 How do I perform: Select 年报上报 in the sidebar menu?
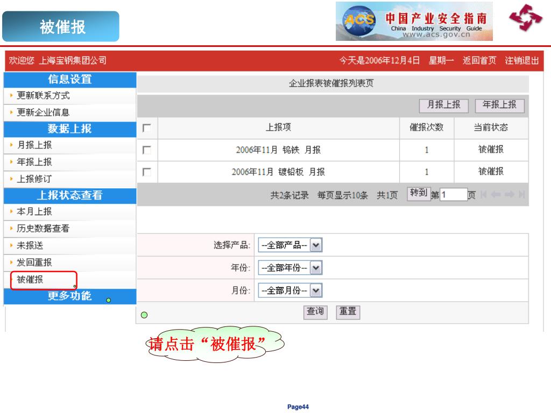click(x=34, y=162)
